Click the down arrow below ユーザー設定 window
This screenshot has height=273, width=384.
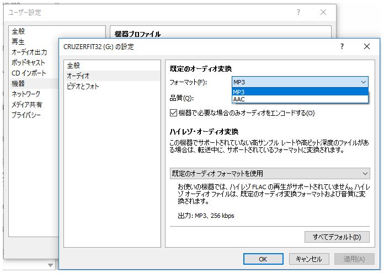click(x=50, y=265)
